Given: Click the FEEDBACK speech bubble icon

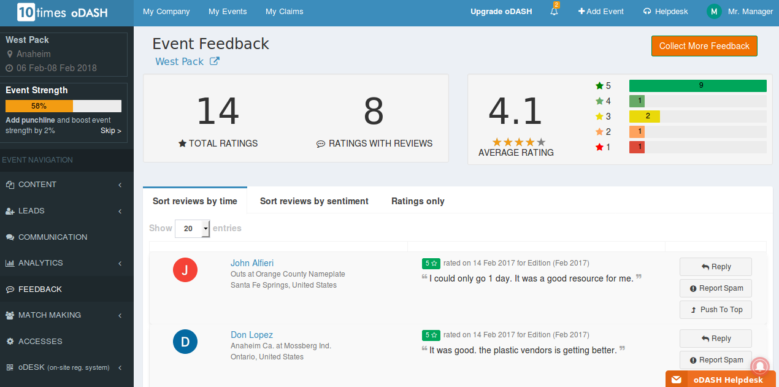Looking at the screenshot, I should point(10,289).
